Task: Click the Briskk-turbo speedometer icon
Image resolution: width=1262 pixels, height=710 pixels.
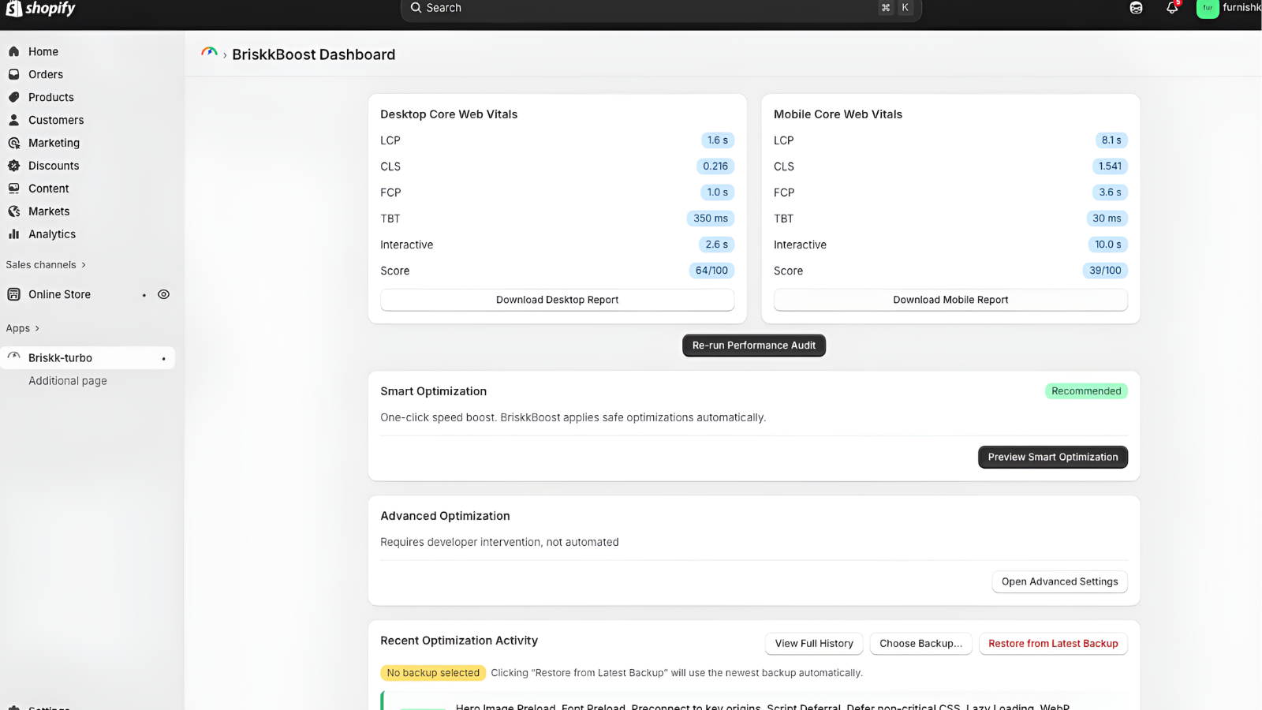Action: coord(13,357)
